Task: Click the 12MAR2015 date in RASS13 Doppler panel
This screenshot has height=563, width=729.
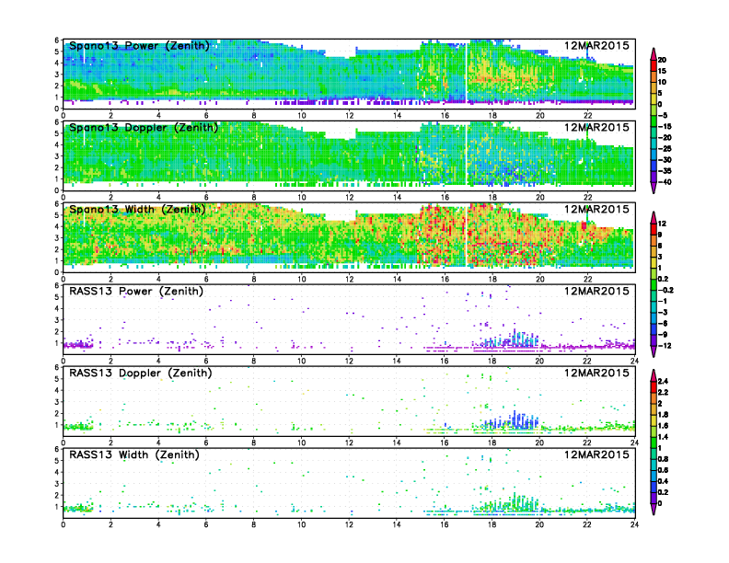Action: 596,373
